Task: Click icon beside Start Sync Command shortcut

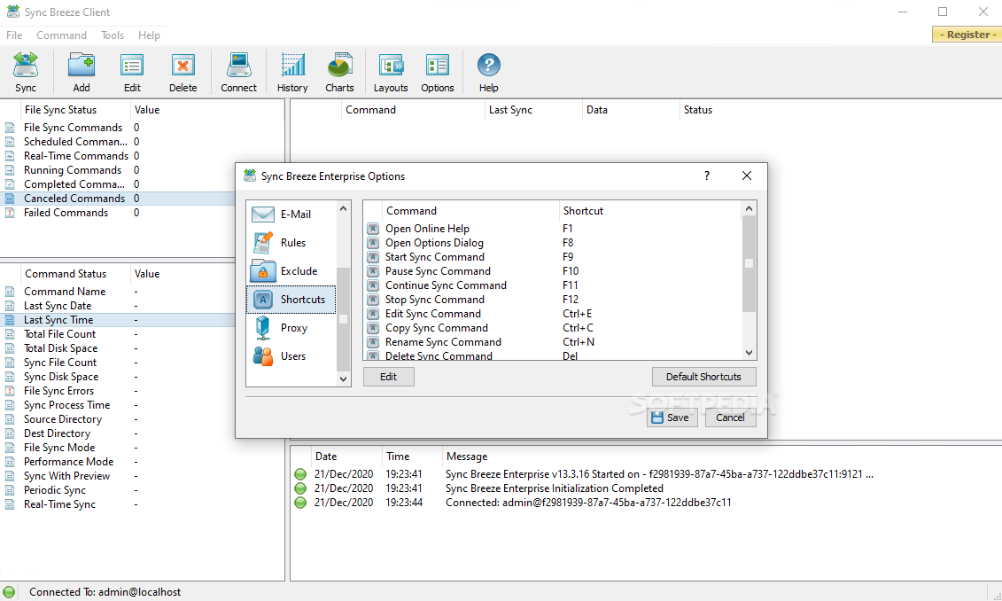Action: [373, 257]
